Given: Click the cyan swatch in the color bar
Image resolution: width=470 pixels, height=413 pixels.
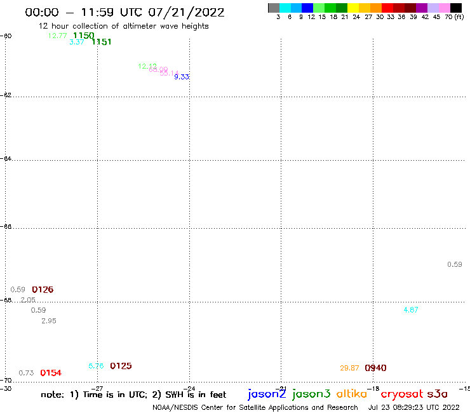Looking at the screenshot, I should tap(285, 8).
